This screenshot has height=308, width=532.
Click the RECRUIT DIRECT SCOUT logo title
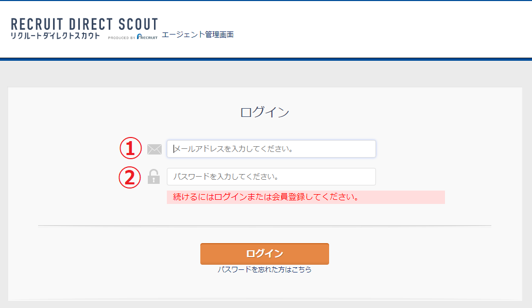(84, 24)
